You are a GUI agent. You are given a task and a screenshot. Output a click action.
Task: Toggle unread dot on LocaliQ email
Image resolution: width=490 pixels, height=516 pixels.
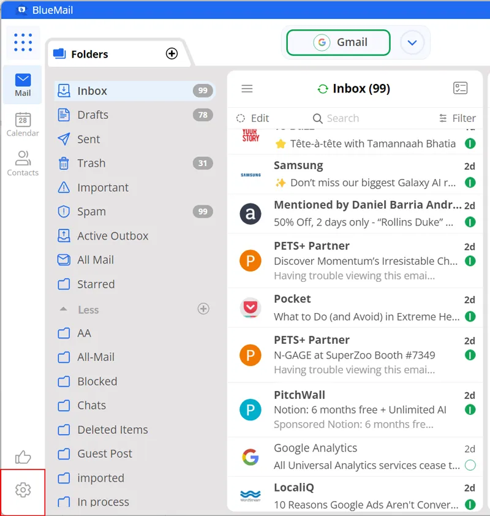[470, 504]
